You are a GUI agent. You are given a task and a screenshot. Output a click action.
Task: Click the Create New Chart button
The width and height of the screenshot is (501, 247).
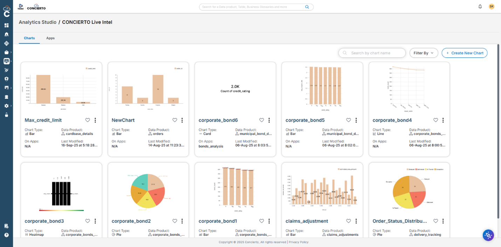coord(465,53)
